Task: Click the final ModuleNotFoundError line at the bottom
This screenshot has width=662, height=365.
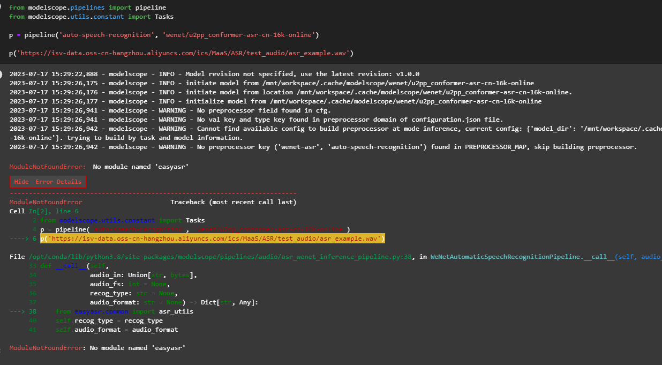Action: [97, 348]
